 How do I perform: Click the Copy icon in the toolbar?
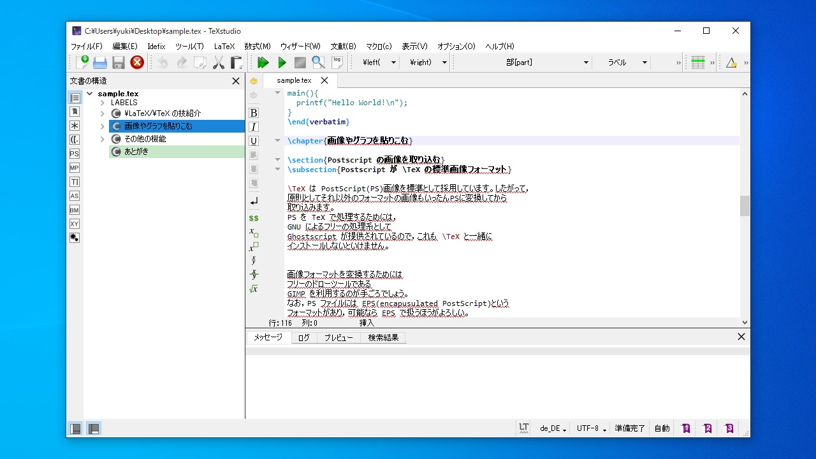click(200, 62)
